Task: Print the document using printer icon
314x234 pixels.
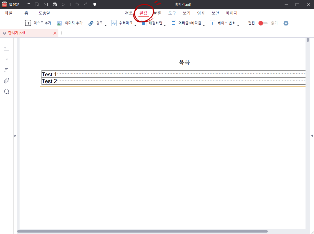Action: (55, 5)
